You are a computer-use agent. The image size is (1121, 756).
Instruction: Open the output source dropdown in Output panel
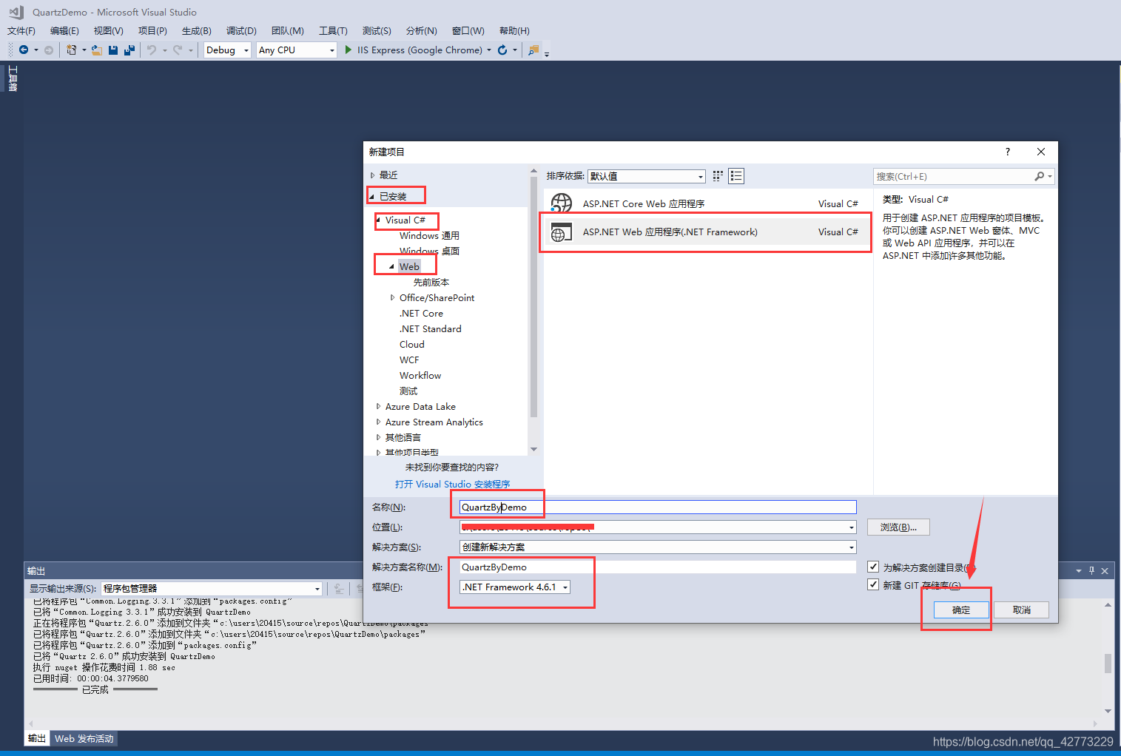click(212, 588)
